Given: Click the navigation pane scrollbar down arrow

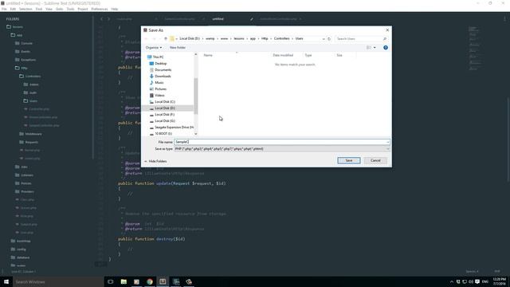Looking at the screenshot, I should point(196,134).
